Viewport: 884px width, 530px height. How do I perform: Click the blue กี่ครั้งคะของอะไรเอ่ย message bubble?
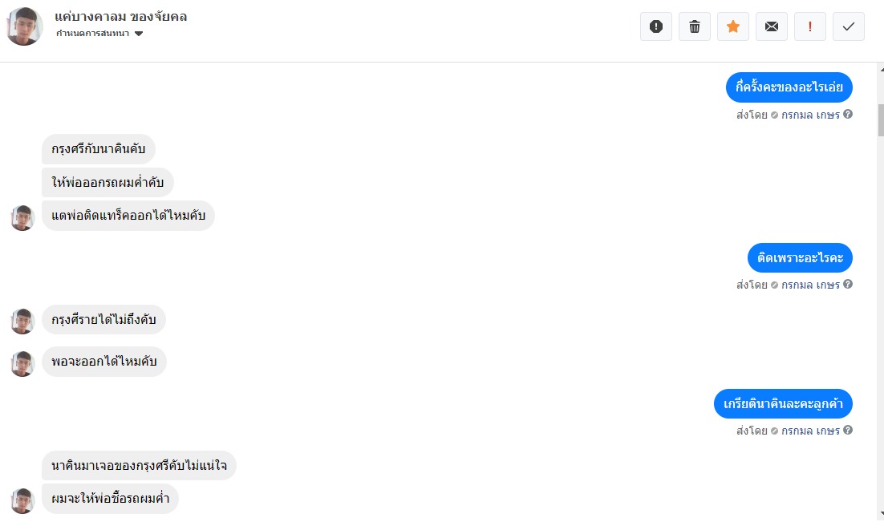789,87
